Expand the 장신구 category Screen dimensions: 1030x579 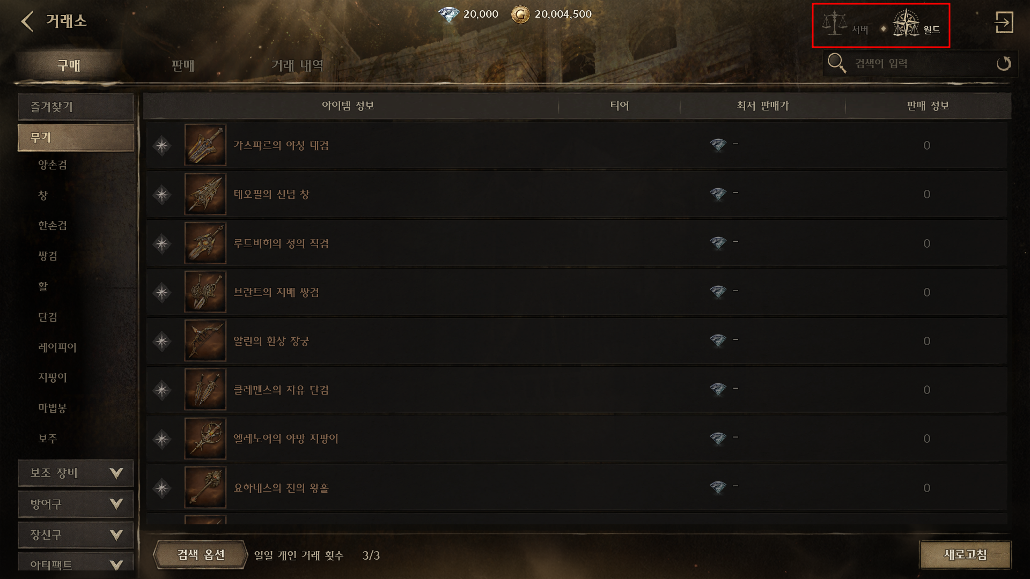click(x=76, y=535)
